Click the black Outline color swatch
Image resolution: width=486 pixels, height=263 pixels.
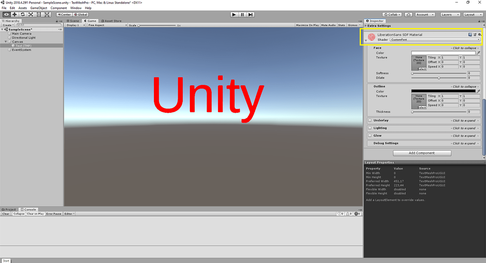pos(443,91)
